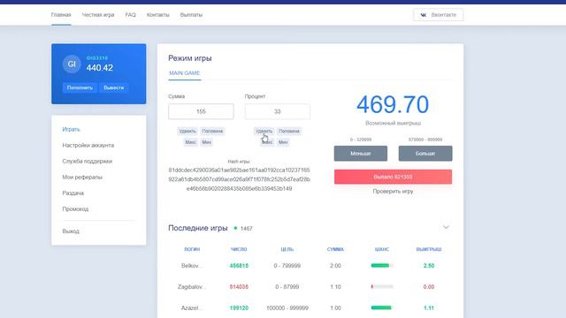The width and height of the screenshot is (566, 318).
Task: Click the Belkov... login cell
Action: pos(192,266)
